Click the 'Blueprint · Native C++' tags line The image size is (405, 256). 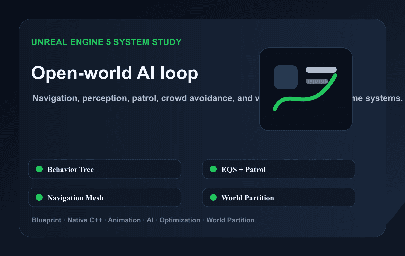[143, 220]
